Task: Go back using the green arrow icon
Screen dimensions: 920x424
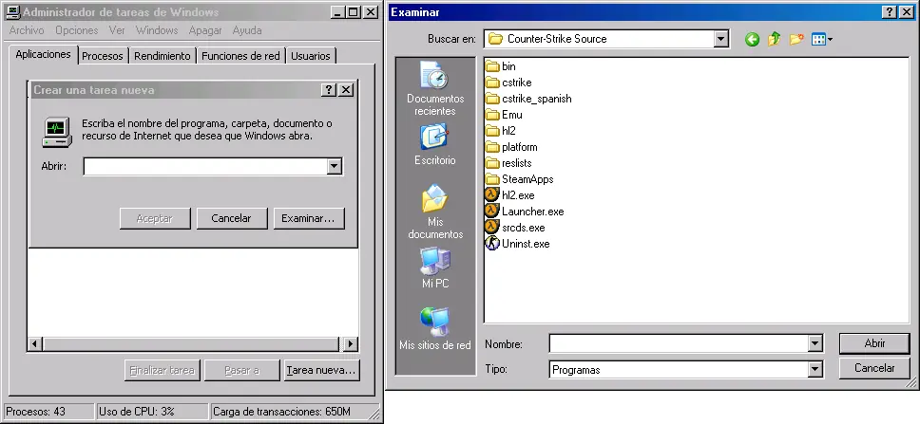Action: tap(752, 39)
